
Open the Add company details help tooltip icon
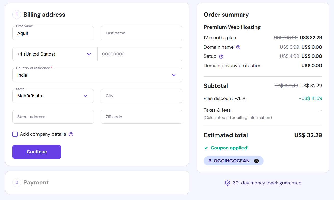click(71, 134)
